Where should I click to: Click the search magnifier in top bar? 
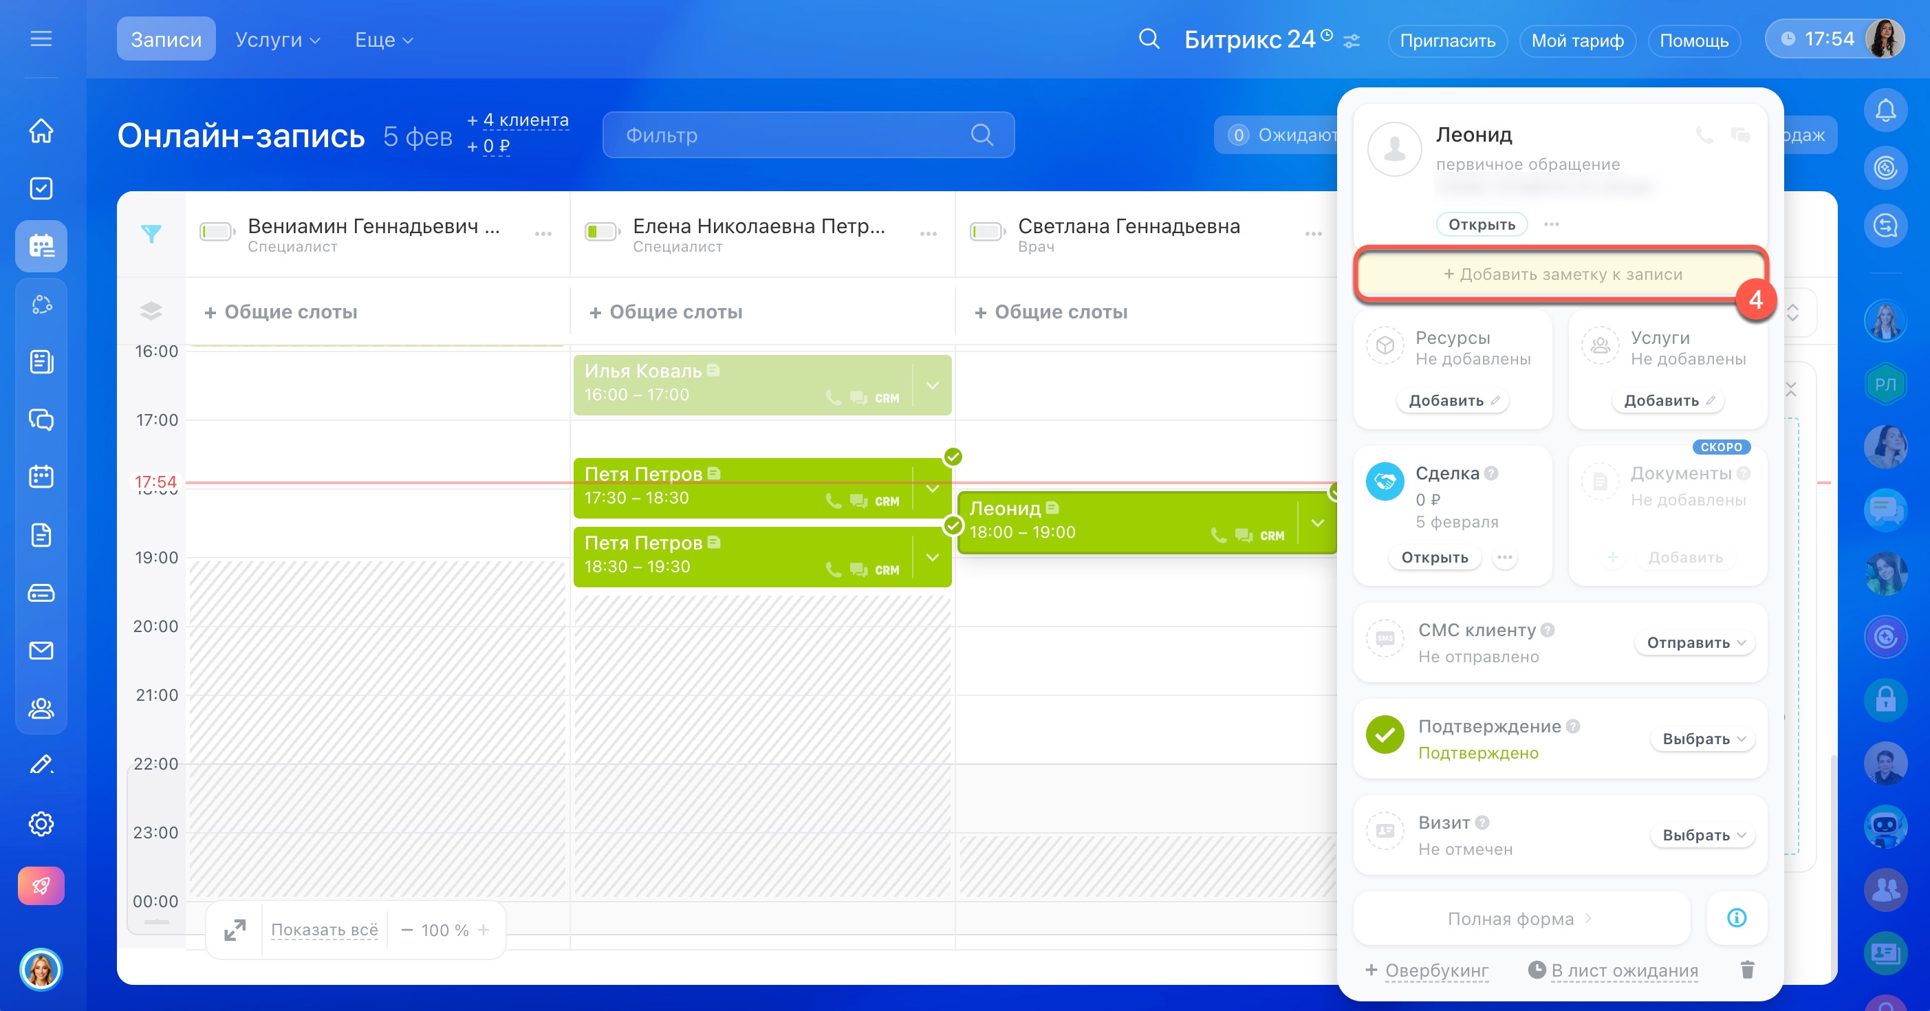pyautogui.click(x=1149, y=39)
